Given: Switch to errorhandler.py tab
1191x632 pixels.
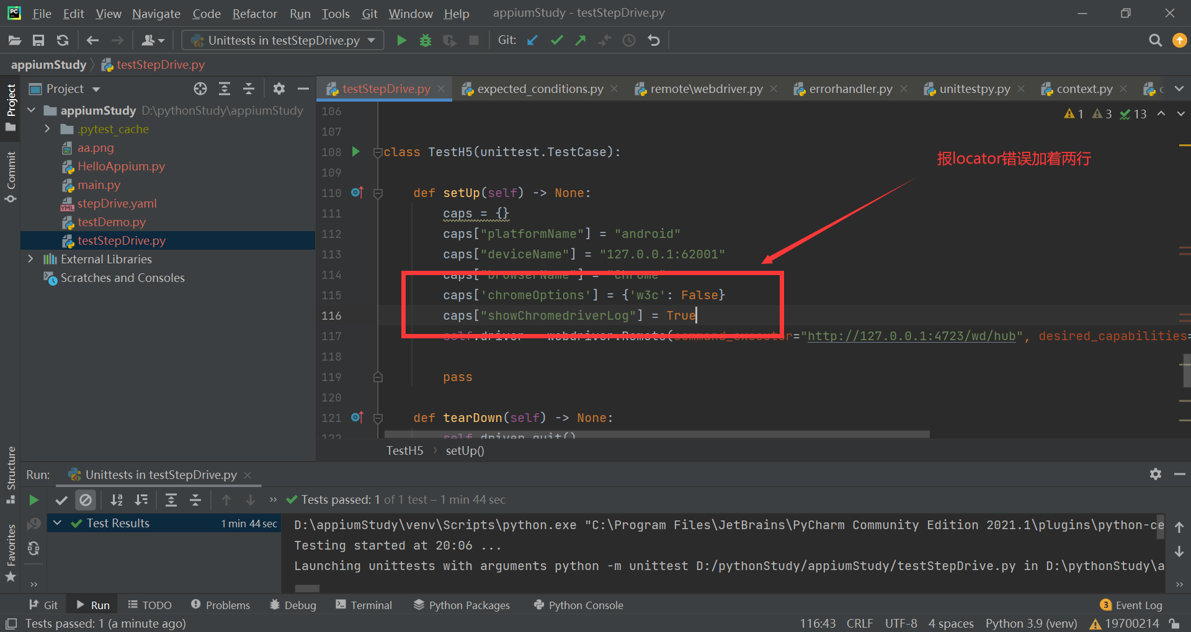Looking at the screenshot, I should pyautogui.click(x=850, y=89).
